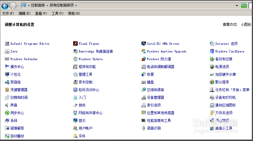Click the 键盘 keyboard icon
The width and height of the screenshot is (253, 141).
(x=144, y=82)
